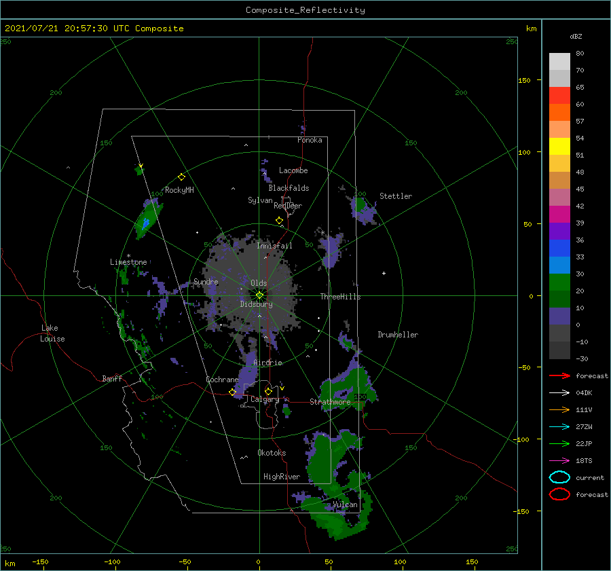Screen dimensions: 611x571
Task: Click the cyan 27ZW arrow icon
Action: pyautogui.click(x=559, y=427)
